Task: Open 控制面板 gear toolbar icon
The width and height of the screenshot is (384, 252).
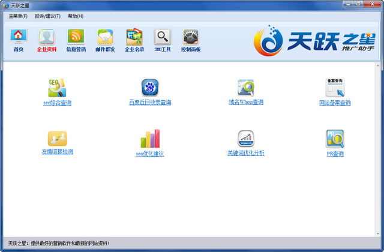Action: [x=191, y=37]
